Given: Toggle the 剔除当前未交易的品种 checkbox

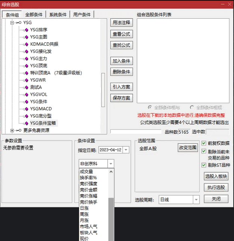Looking at the screenshot, I should (204, 151).
